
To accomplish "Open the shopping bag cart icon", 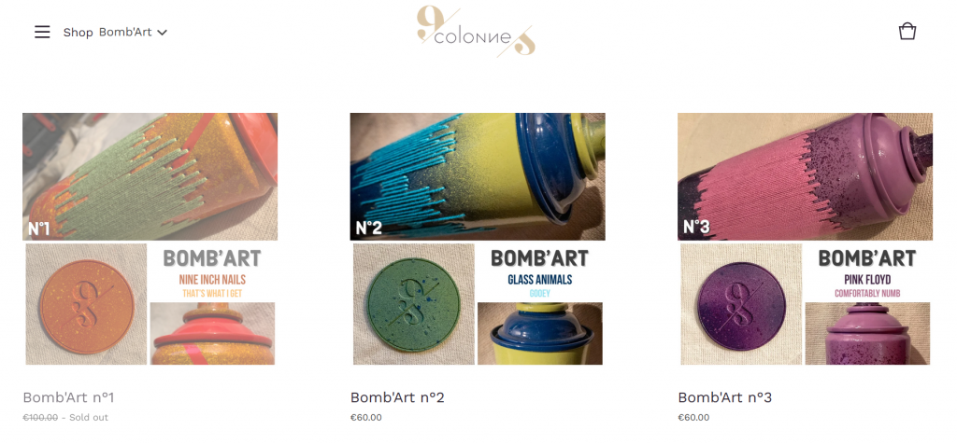I will (907, 31).
